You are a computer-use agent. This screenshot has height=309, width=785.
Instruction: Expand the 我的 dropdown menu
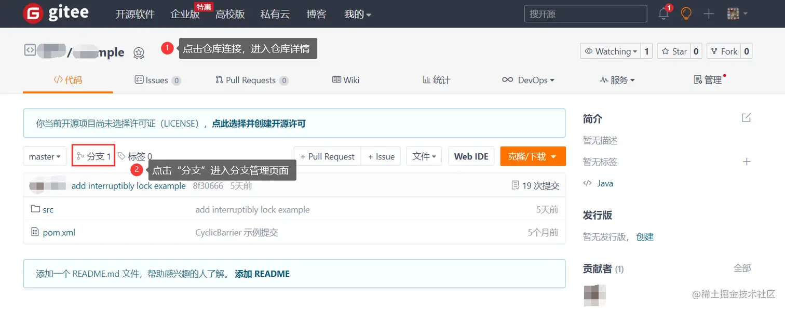pos(358,14)
